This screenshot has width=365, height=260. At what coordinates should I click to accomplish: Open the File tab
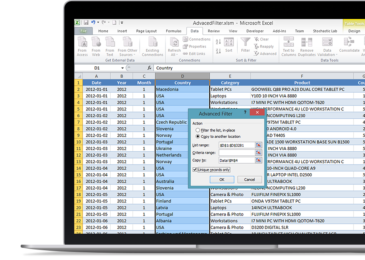84,31
